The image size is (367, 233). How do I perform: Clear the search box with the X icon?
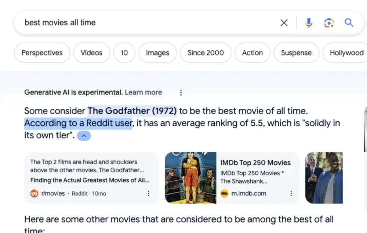click(284, 23)
